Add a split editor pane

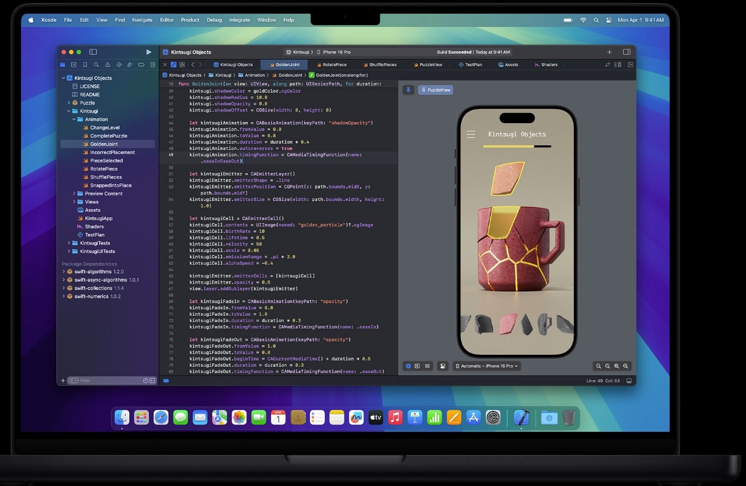tap(630, 65)
